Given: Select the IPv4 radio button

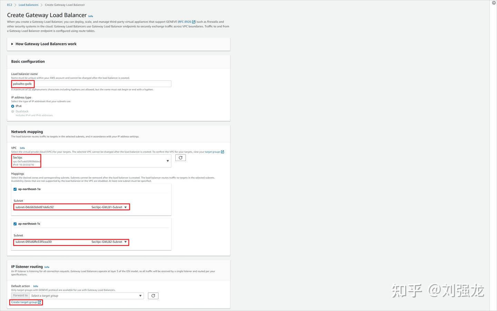Looking at the screenshot, I should [12, 106].
